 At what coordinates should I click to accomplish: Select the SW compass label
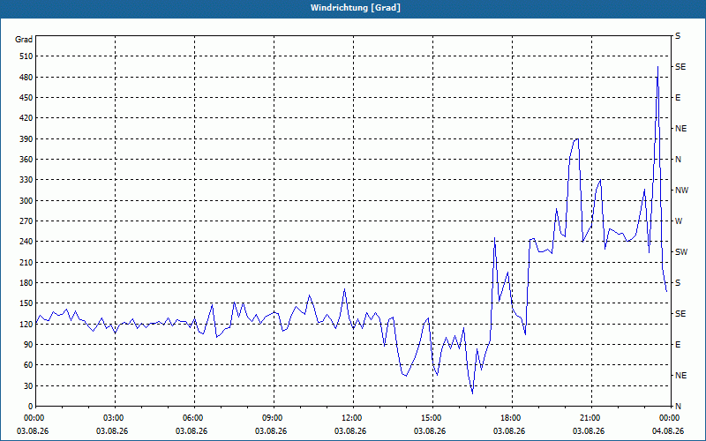tap(681, 252)
